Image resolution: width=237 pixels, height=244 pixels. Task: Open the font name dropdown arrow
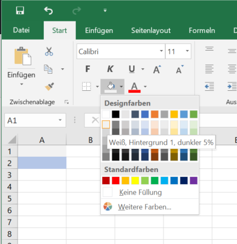[161, 51]
